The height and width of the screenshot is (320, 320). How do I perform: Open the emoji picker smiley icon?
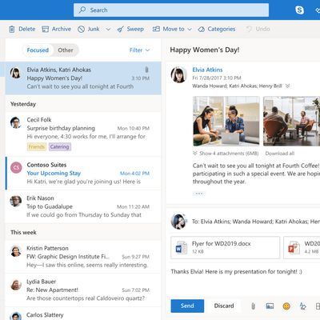point(286,306)
